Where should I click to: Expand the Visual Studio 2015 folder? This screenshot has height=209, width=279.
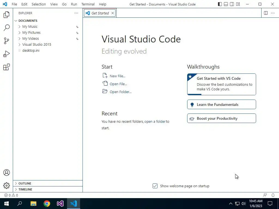[x=19, y=44]
